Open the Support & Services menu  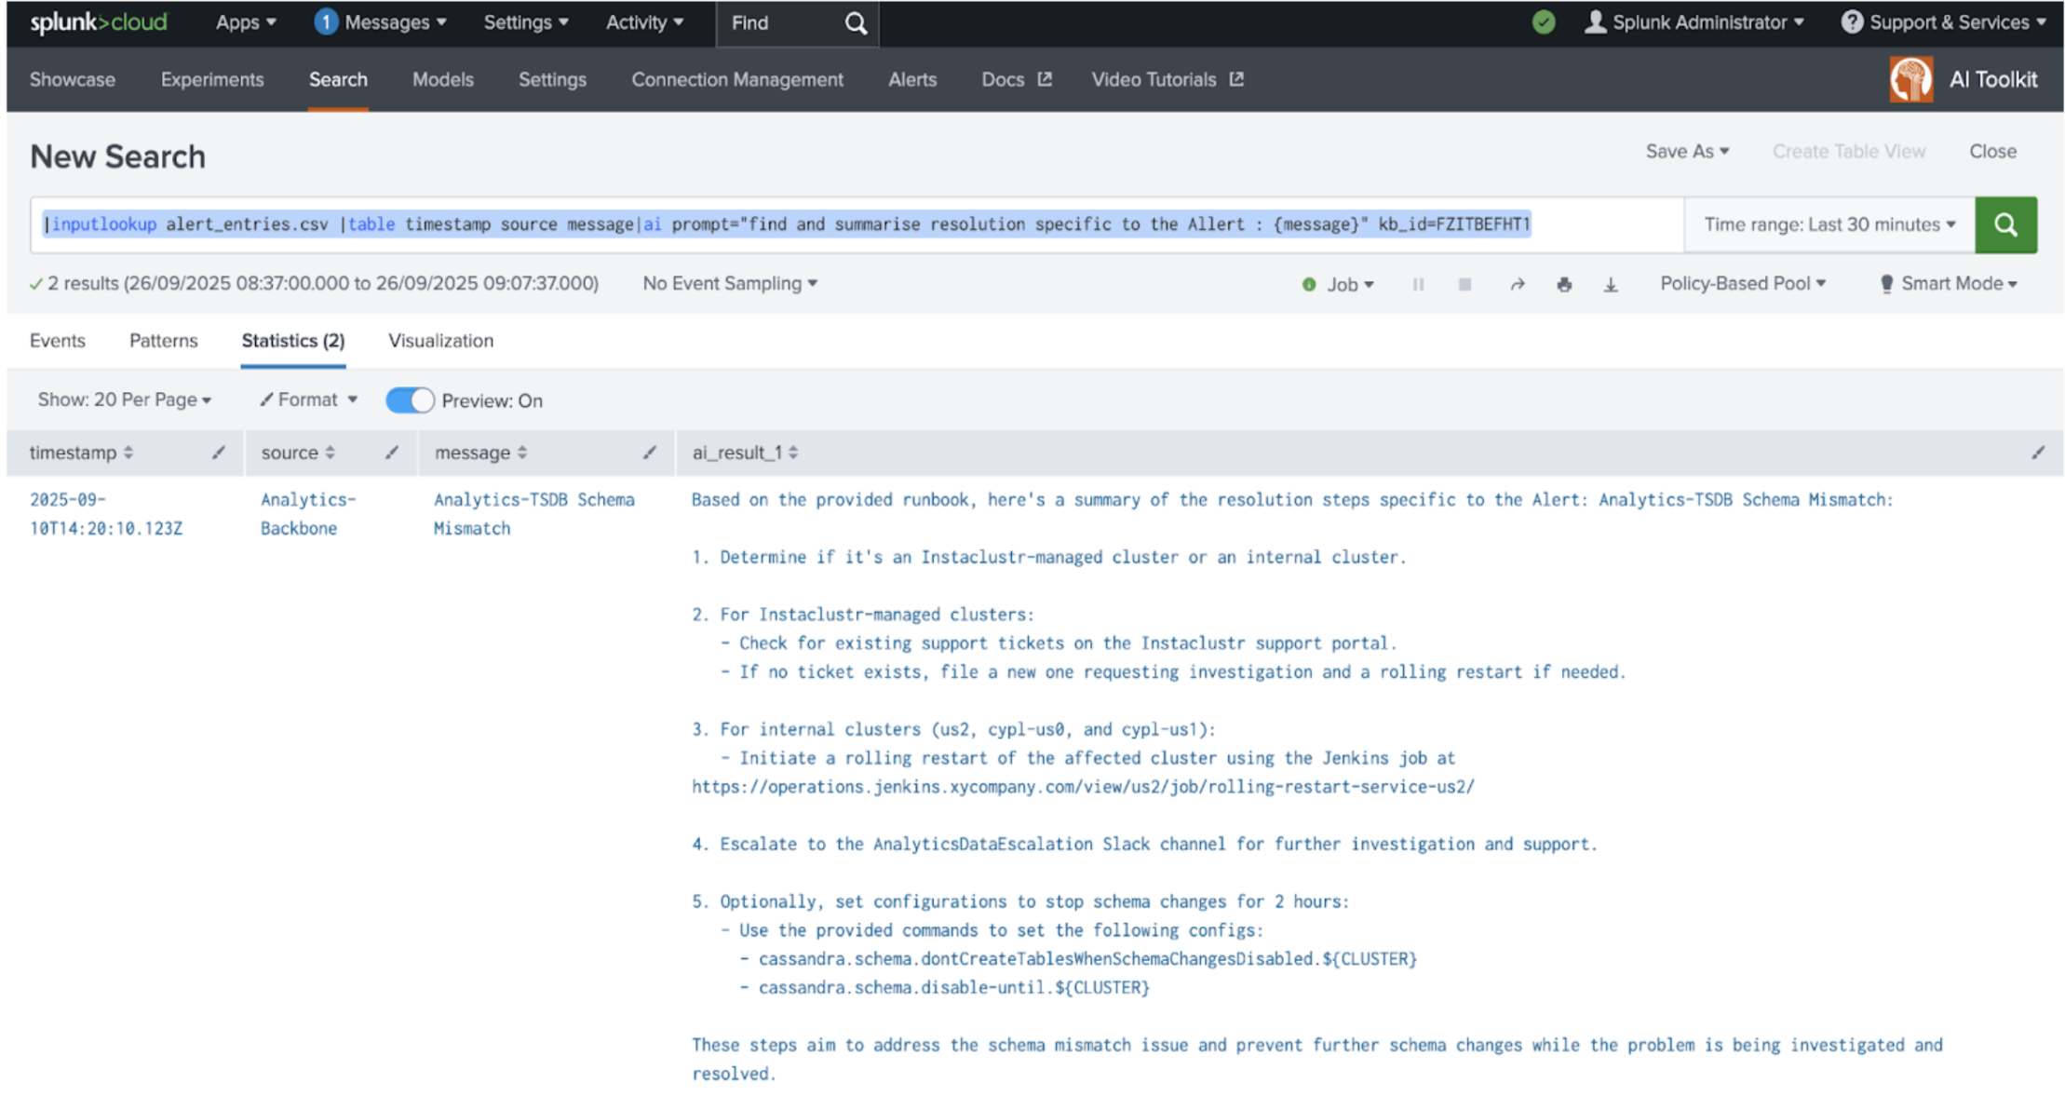1944,22
